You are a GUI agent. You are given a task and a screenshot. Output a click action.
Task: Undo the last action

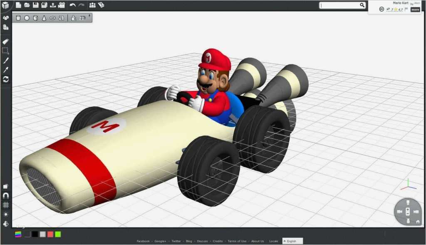coord(72,5)
